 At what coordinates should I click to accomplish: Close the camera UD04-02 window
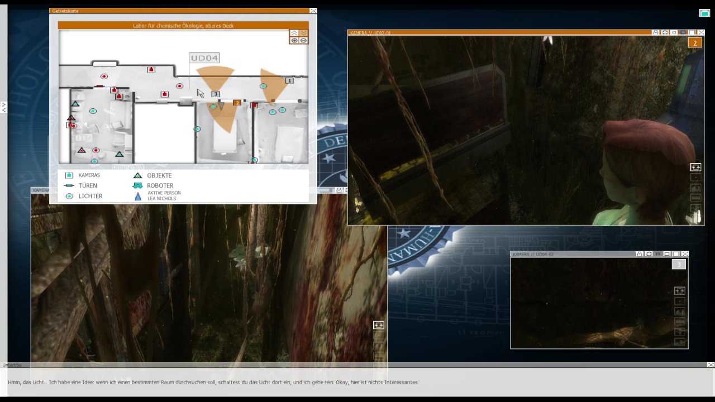tap(685, 254)
